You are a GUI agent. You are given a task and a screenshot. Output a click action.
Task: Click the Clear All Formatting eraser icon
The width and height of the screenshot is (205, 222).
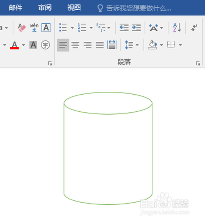tap(22, 27)
